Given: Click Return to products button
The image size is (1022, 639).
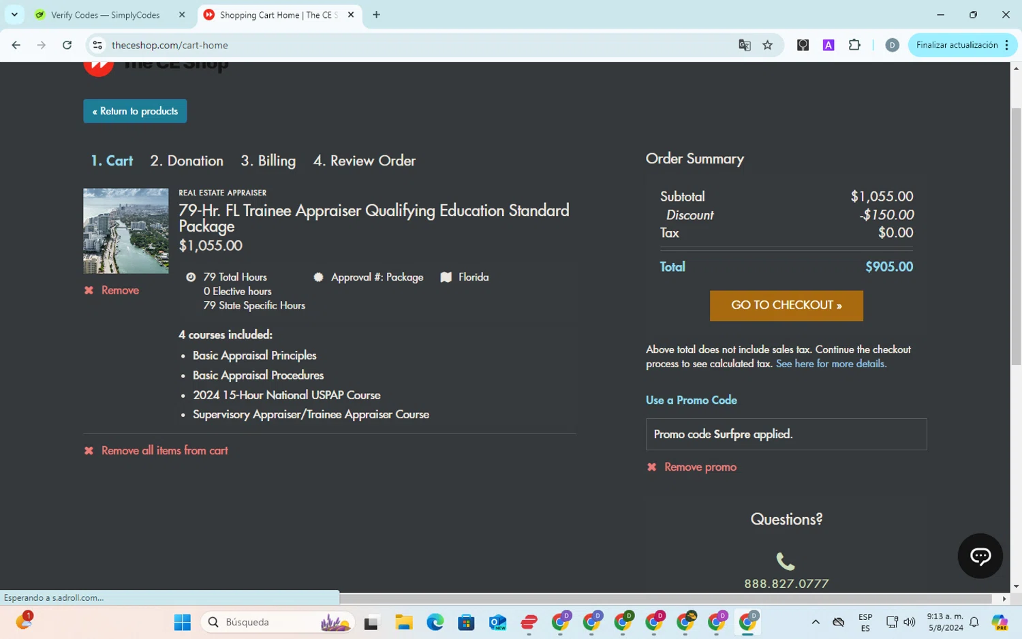Looking at the screenshot, I should tap(135, 111).
